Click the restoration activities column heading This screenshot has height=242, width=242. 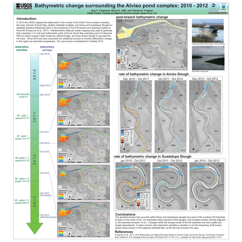pos(21,48)
